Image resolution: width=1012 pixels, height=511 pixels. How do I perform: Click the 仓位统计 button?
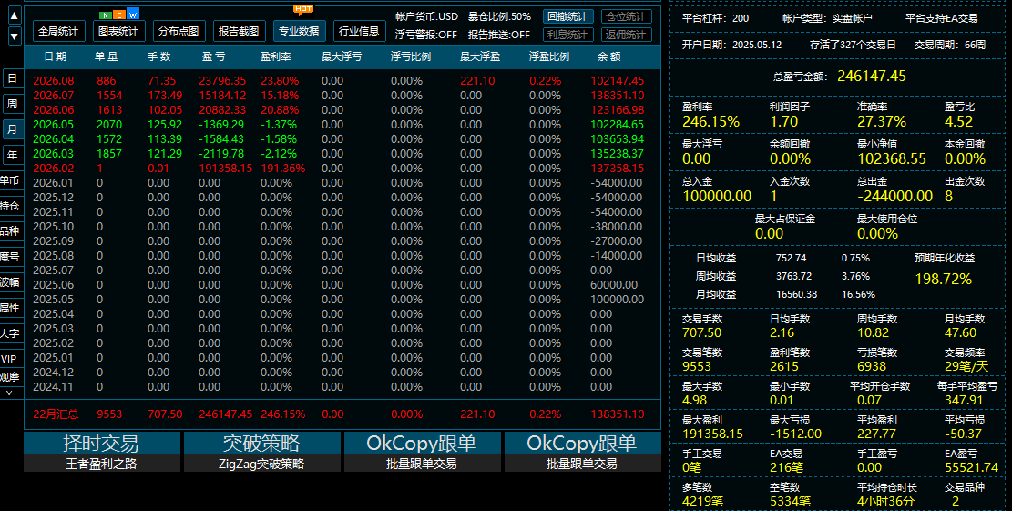(626, 16)
